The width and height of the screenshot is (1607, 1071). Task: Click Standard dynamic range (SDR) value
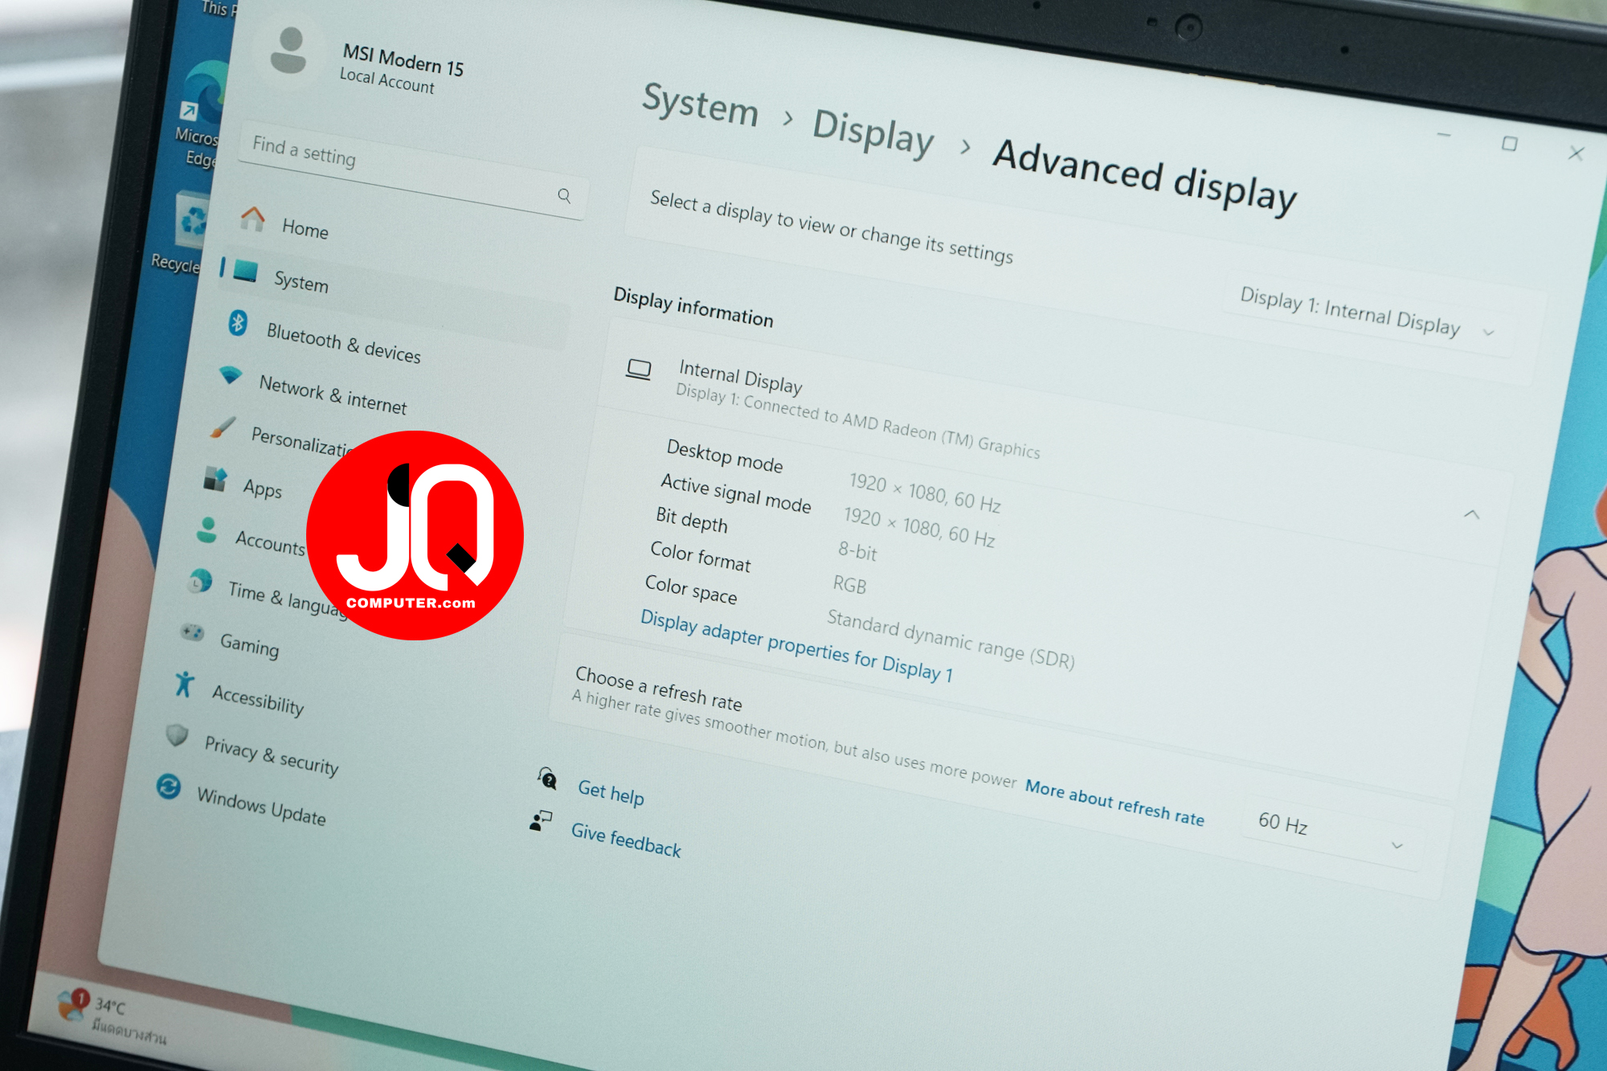click(x=951, y=639)
